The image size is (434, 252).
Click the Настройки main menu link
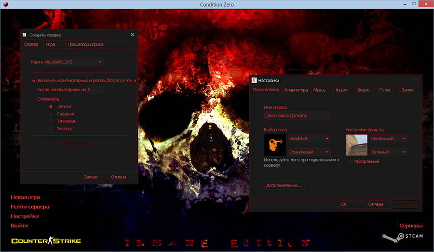point(25,216)
